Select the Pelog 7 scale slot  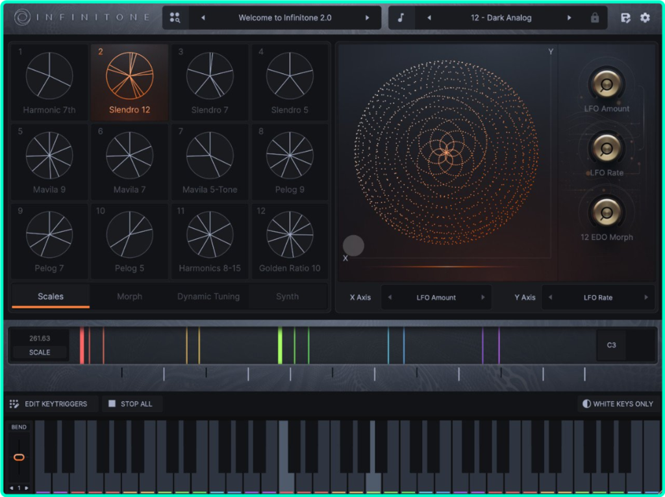click(49, 241)
